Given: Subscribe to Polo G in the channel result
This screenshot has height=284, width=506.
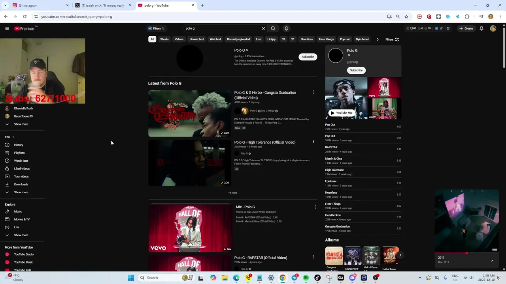Looking at the screenshot, I should pyautogui.click(x=308, y=57).
